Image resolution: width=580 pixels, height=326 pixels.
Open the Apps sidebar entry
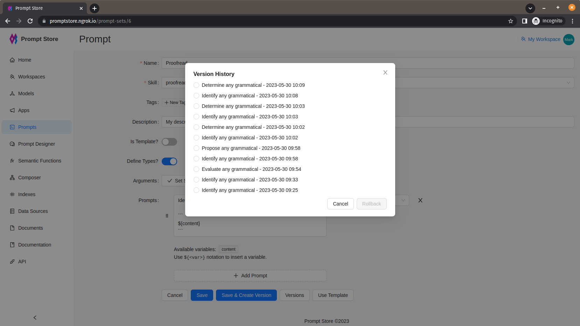click(36, 110)
